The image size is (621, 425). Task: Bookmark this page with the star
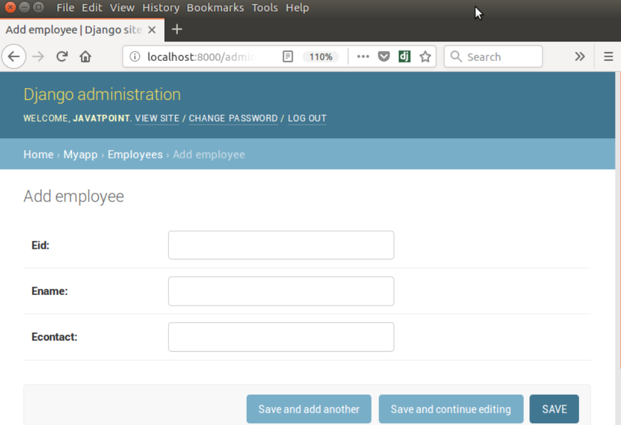point(425,57)
